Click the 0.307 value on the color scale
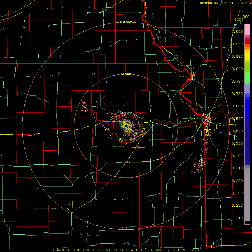This screenshot has width=252, height=252. click(x=237, y=193)
